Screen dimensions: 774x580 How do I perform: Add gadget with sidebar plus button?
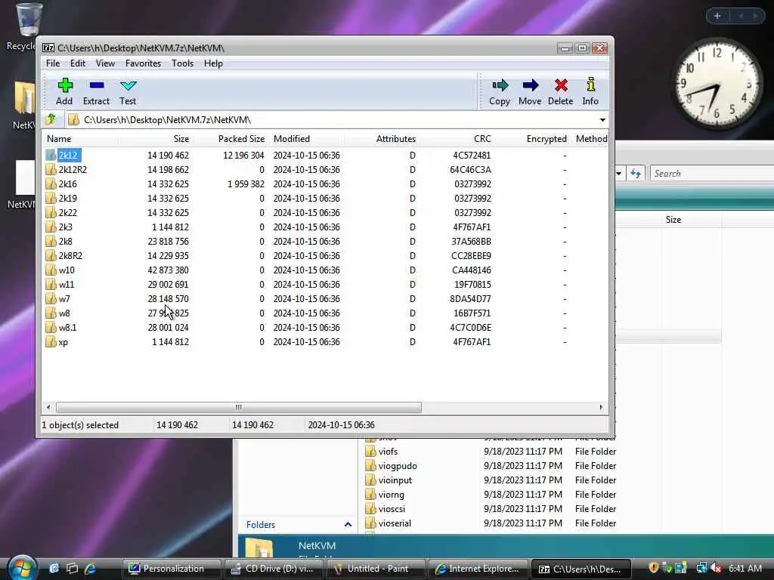click(x=717, y=16)
